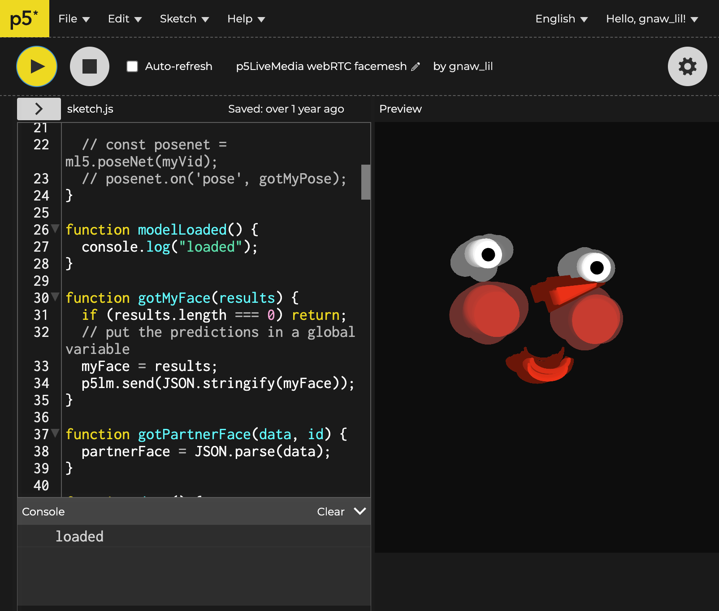Fold the modelLoaded function at line 26
Screen dimensions: 719x611
pyautogui.click(x=55, y=229)
